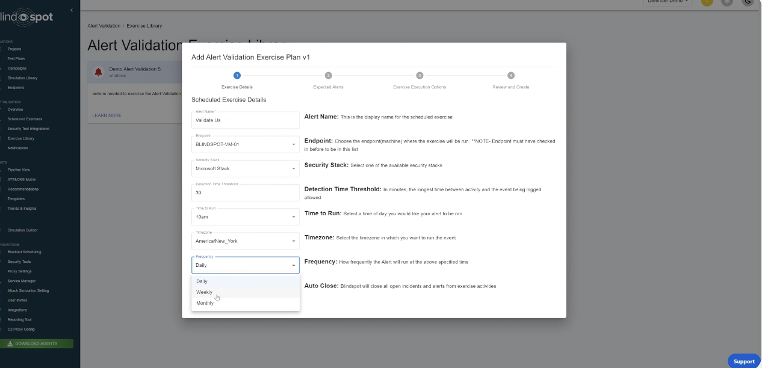Click the step 3 Exercise Execution Options circle
This screenshot has width=762, height=368.
coord(420,75)
